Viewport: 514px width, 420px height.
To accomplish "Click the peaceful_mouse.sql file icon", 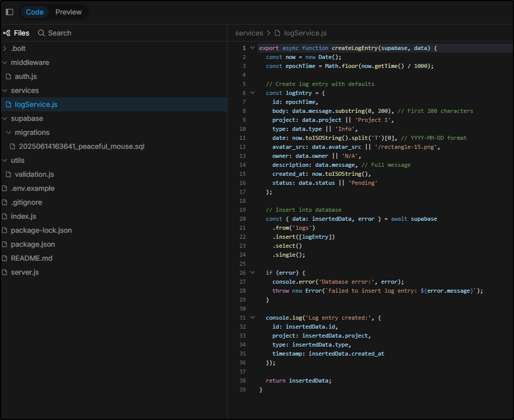I will 12,146.
